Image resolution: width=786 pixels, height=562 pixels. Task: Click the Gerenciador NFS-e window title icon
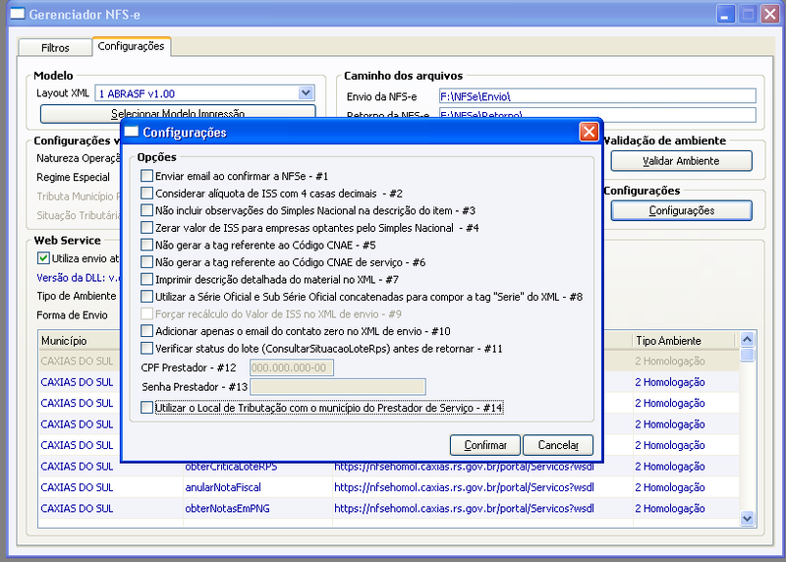coord(18,14)
